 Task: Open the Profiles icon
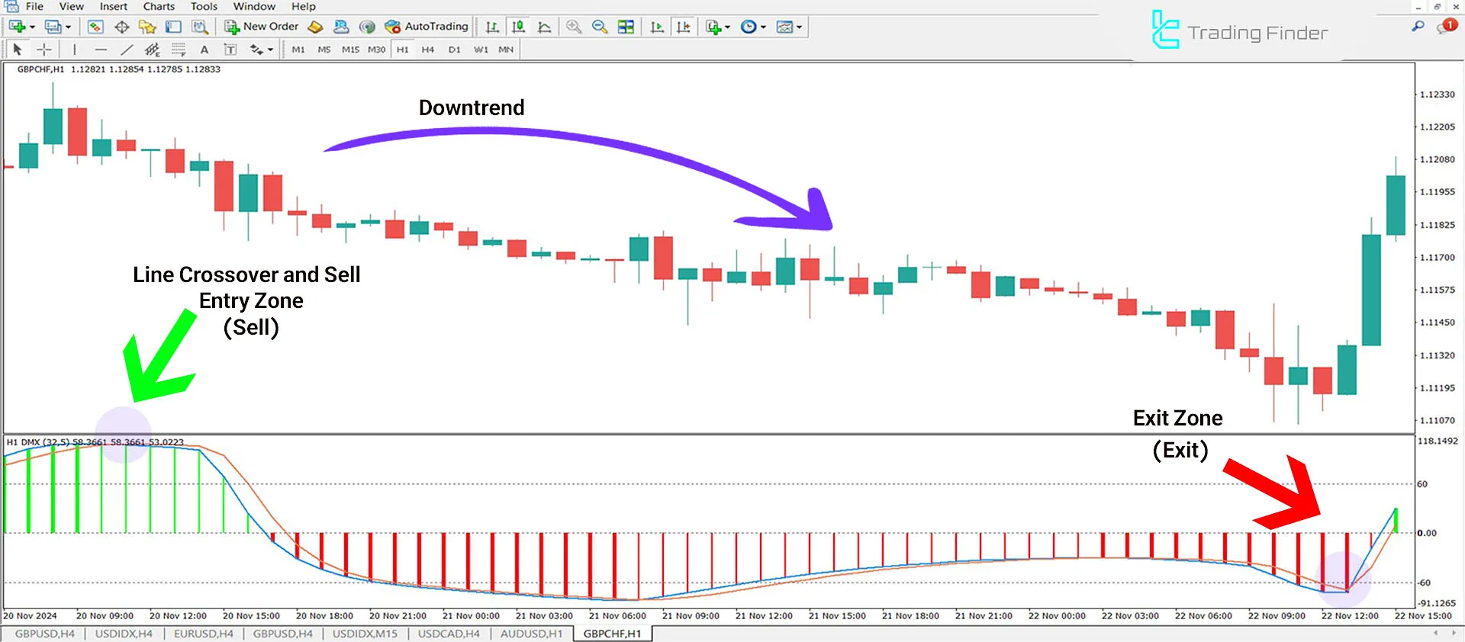tap(53, 27)
